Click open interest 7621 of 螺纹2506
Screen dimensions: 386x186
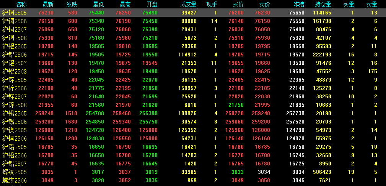point(325,181)
